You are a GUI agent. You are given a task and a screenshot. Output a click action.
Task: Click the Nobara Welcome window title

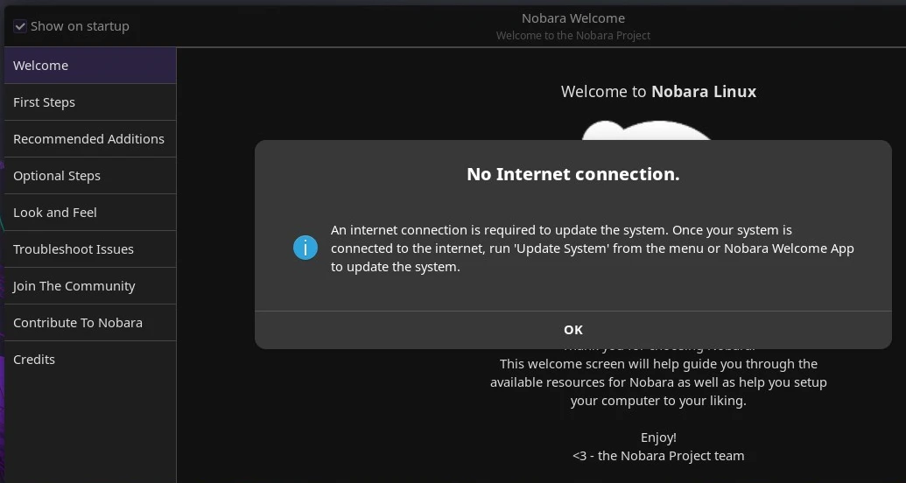pos(573,18)
